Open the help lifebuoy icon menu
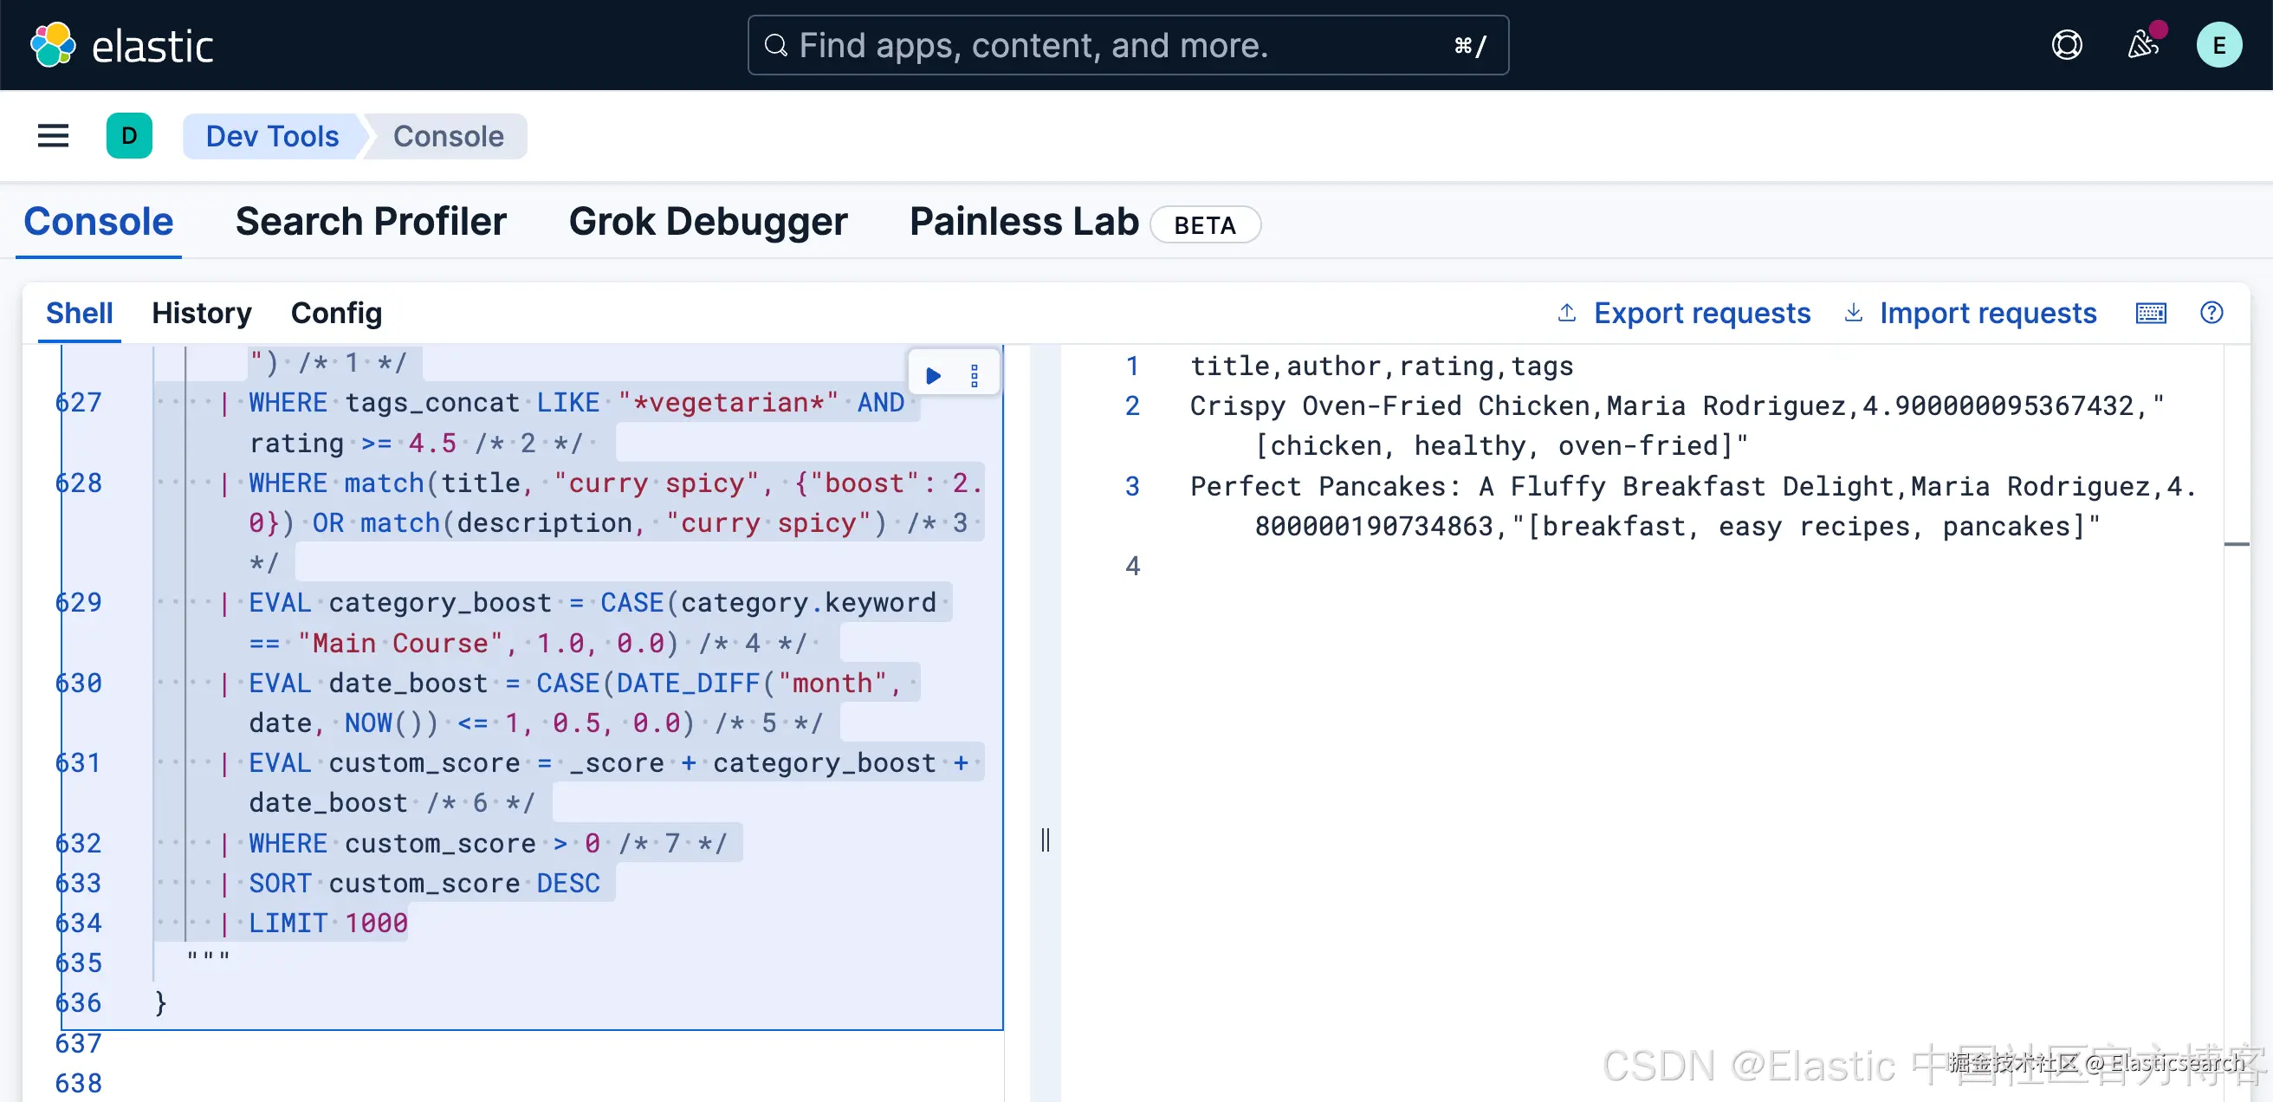This screenshot has width=2273, height=1102. [2067, 45]
